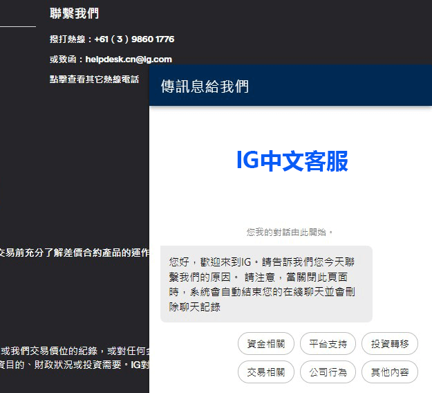Click the 傳訊息給我們 chat header bar
The height and width of the screenshot is (393, 432).
(x=290, y=86)
